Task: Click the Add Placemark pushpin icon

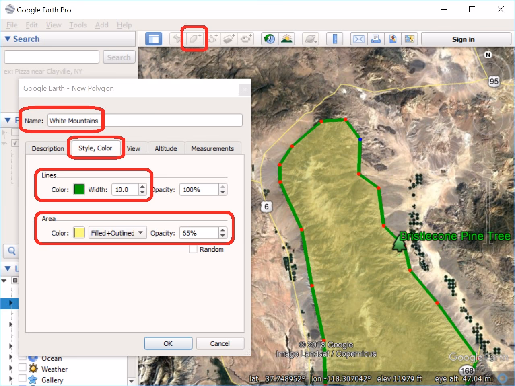Action: [177, 39]
